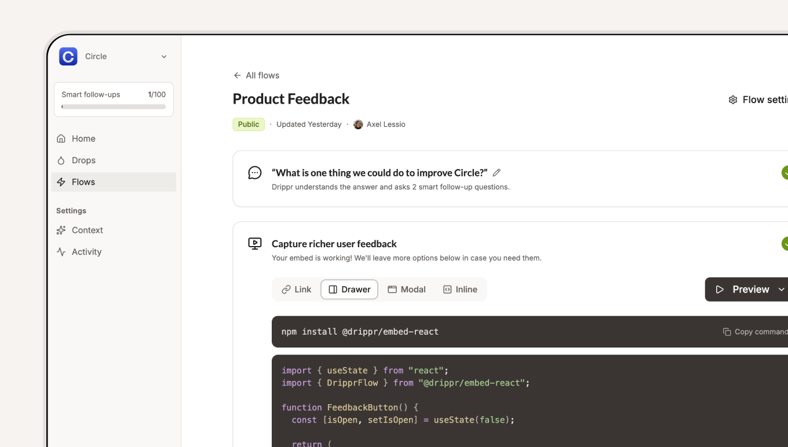
Task: Click the function FeedbackButton code line
Action: pyautogui.click(x=350, y=408)
